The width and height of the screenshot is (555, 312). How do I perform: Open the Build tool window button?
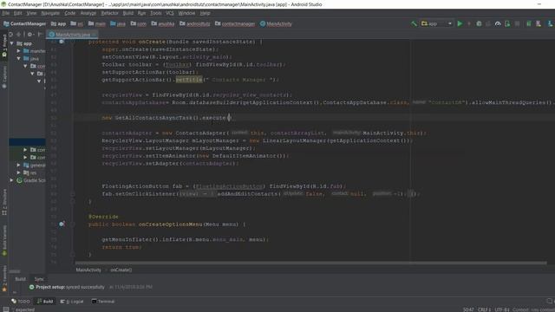coord(45,302)
